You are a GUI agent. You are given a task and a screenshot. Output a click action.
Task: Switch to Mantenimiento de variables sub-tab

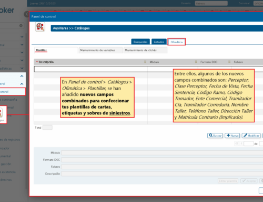pos(100,50)
